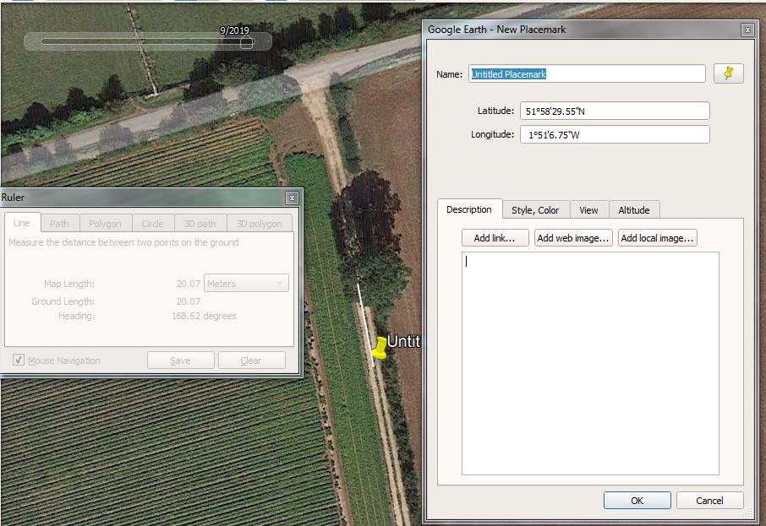Viewport: 766px width, 526px height.
Task: Click the Add web image button
Action: pos(572,238)
